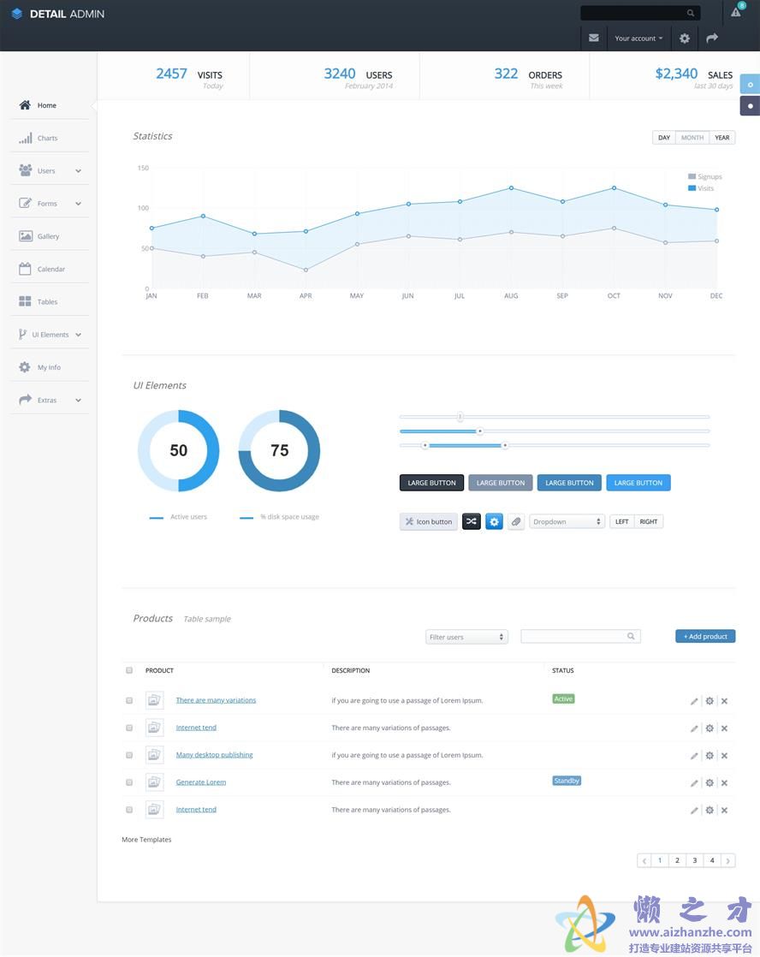The image size is (760, 957).
Task: Click the Add product button
Action: pyautogui.click(x=705, y=636)
